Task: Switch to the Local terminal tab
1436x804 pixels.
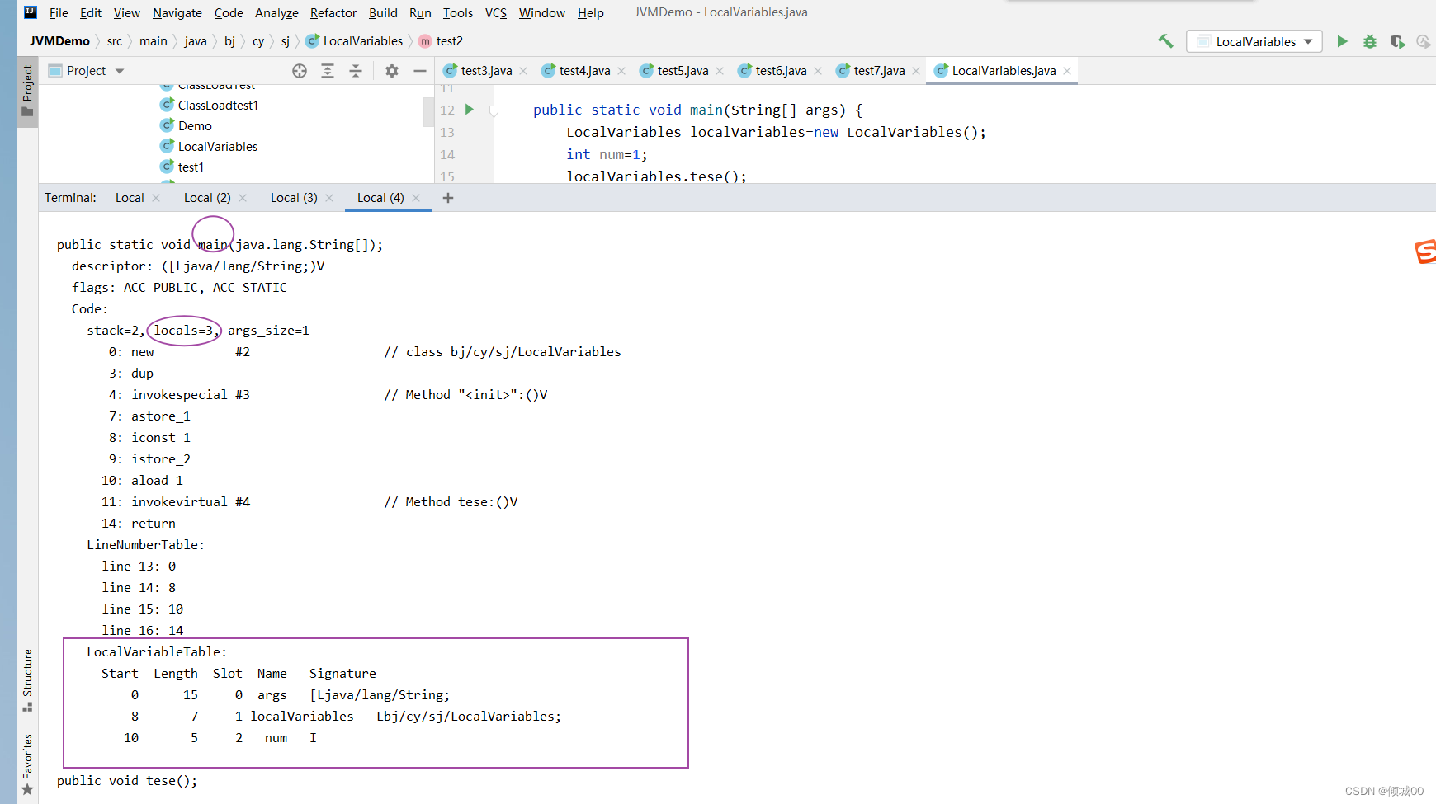Action: pyautogui.click(x=130, y=198)
